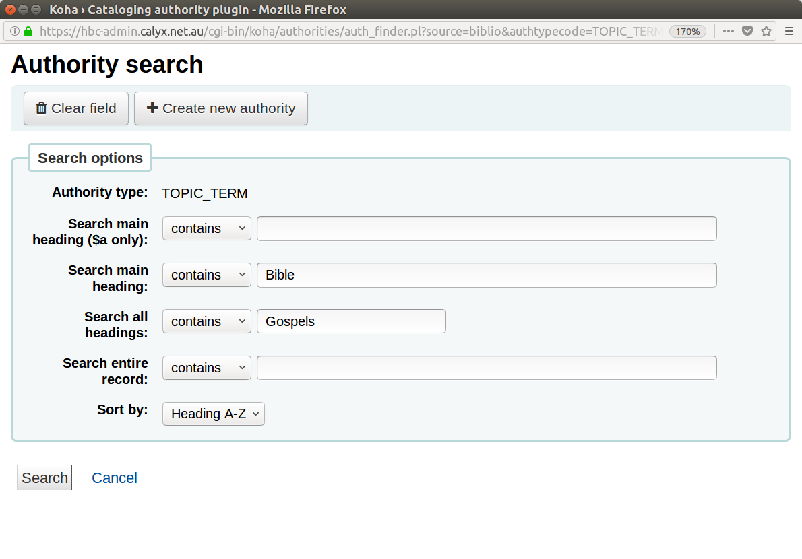Focus the Search entire record text field
Image resolution: width=802 pixels, height=559 pixels.
tap(486, 368)
